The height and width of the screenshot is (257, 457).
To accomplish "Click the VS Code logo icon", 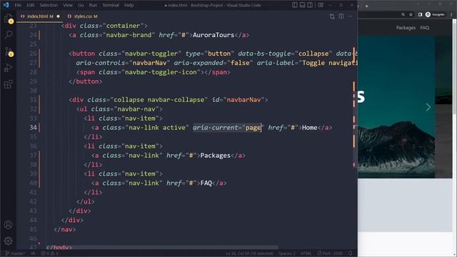I will point(6,5).
